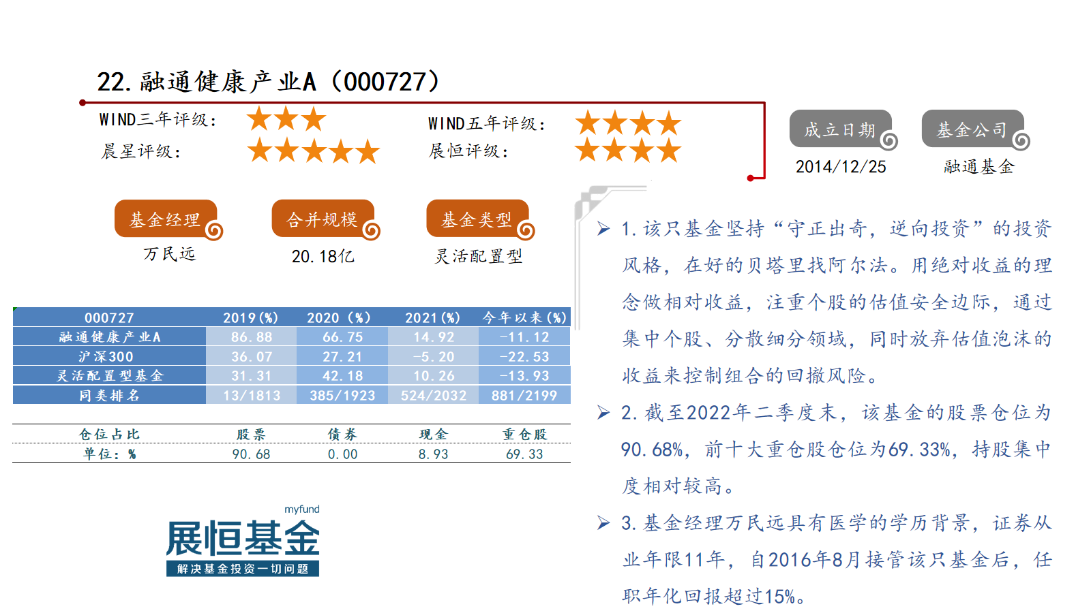Click the 31.31 cell
The height and width of the screenshot is (613, 1091).
coord(251,376)
